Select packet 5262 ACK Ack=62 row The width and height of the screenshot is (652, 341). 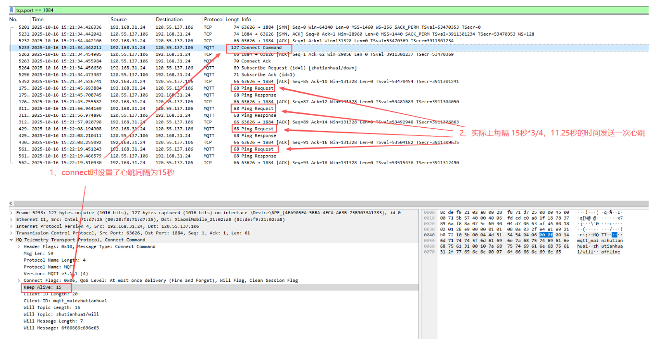tap(328, 54)
